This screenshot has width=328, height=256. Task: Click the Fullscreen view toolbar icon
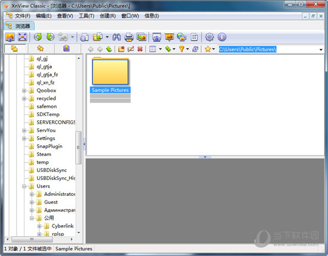[23, 37]
